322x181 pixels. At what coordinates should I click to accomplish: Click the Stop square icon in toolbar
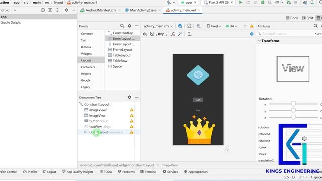[296, 2]
